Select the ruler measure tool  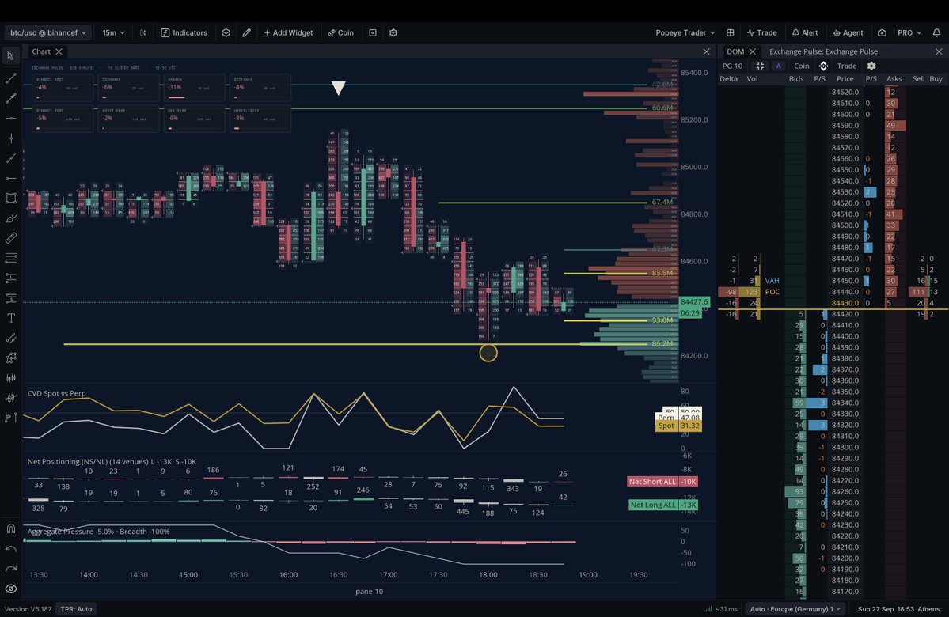[11, 238]
